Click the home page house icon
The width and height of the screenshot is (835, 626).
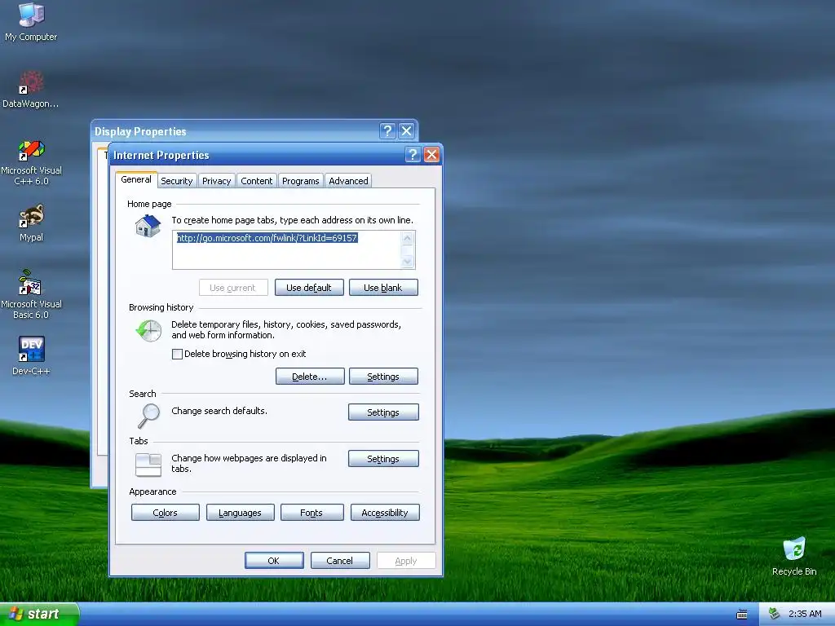[x=148, y=227]
